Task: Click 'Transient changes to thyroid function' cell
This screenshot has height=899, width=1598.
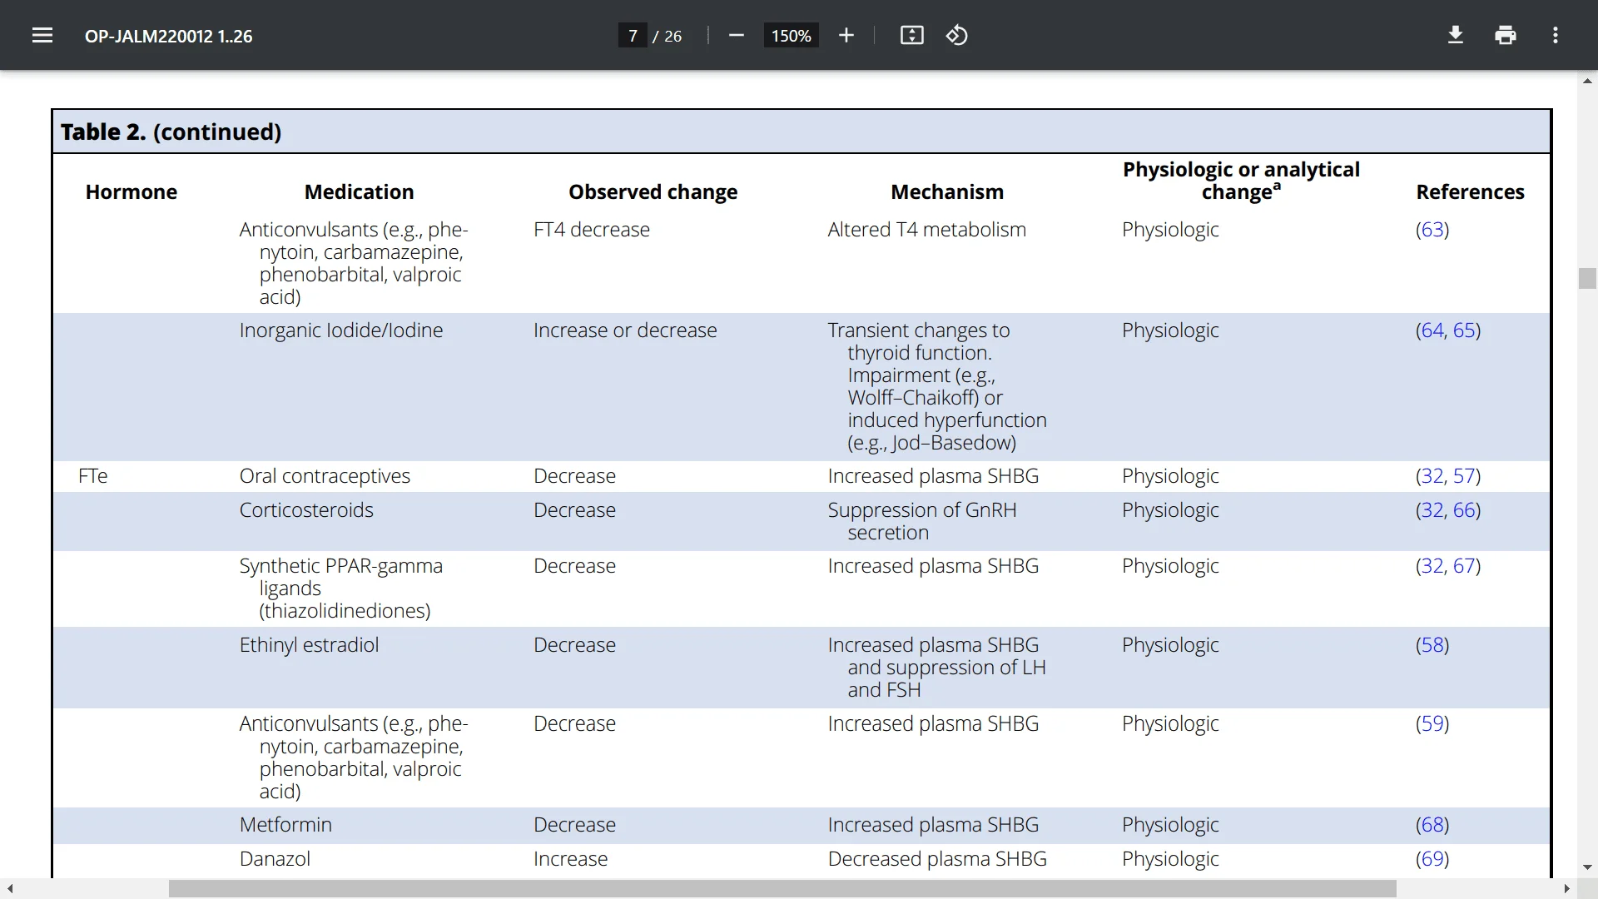Action: (937, 386)
